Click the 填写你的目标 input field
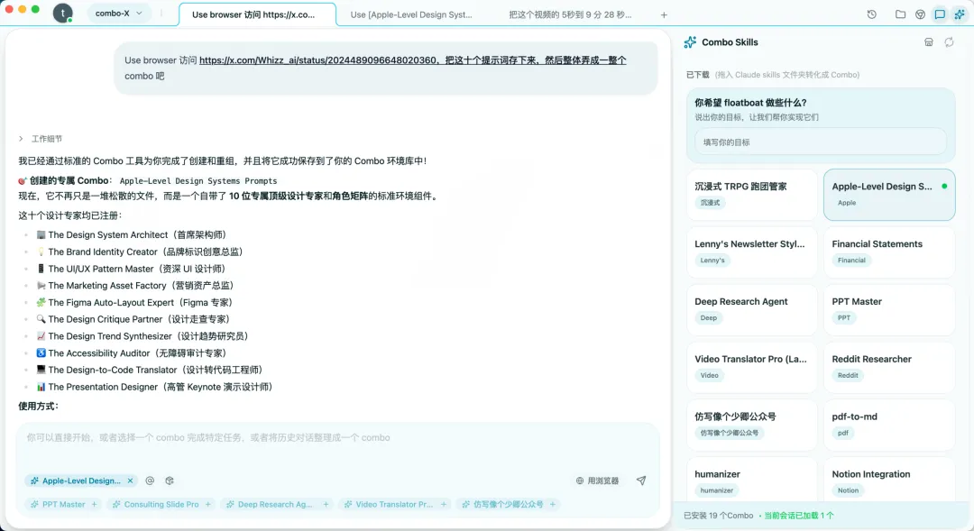This screenshot has height=531, width=974. coord(819,142)
